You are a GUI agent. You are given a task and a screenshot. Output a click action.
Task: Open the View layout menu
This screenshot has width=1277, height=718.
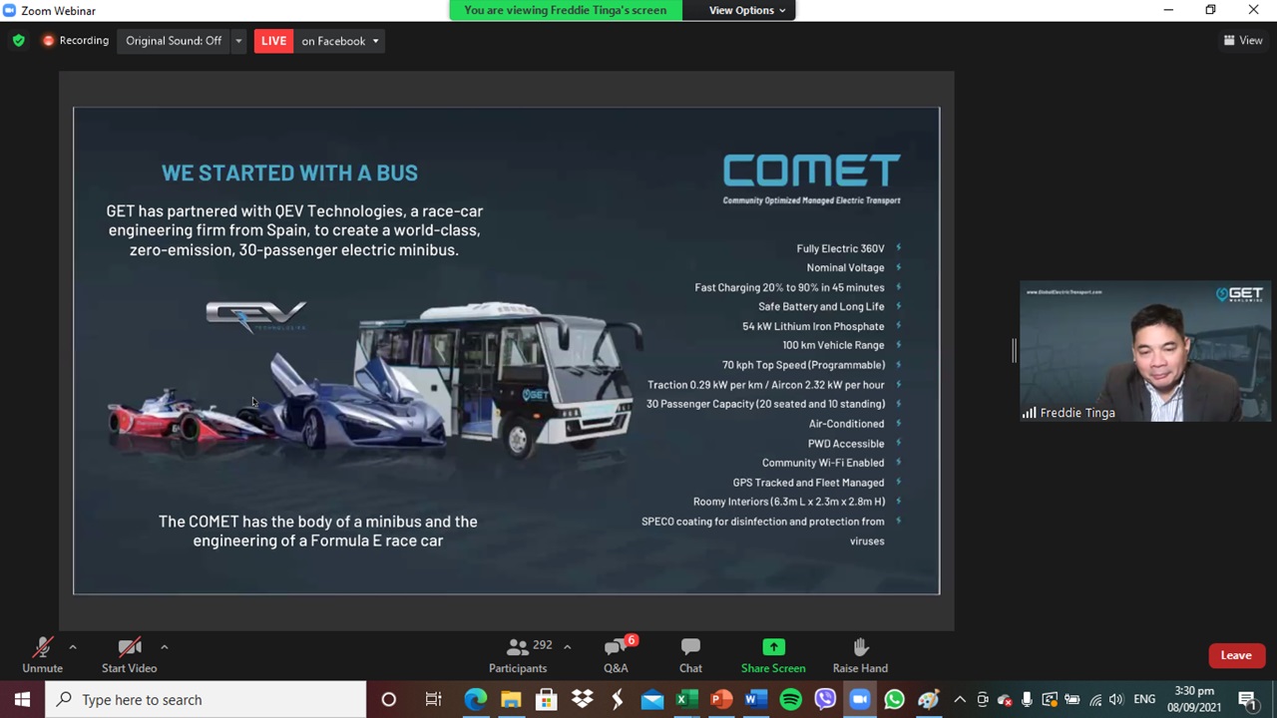1243,41
